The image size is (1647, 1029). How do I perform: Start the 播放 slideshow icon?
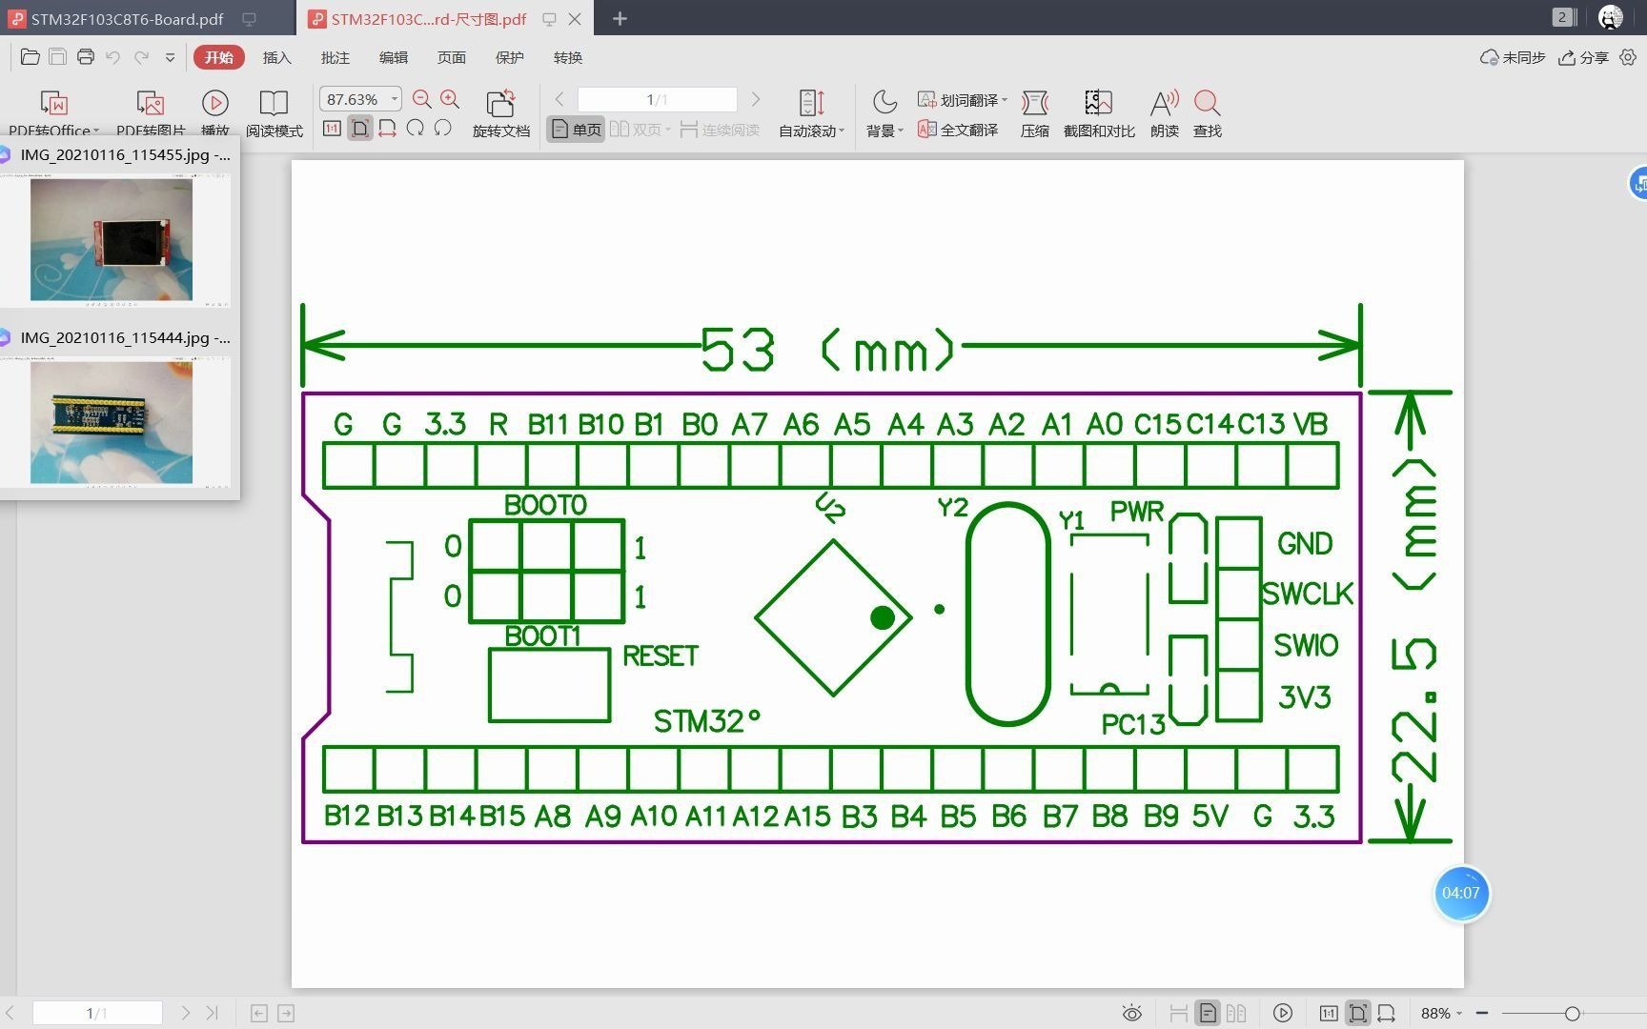[x=214, y=103]
